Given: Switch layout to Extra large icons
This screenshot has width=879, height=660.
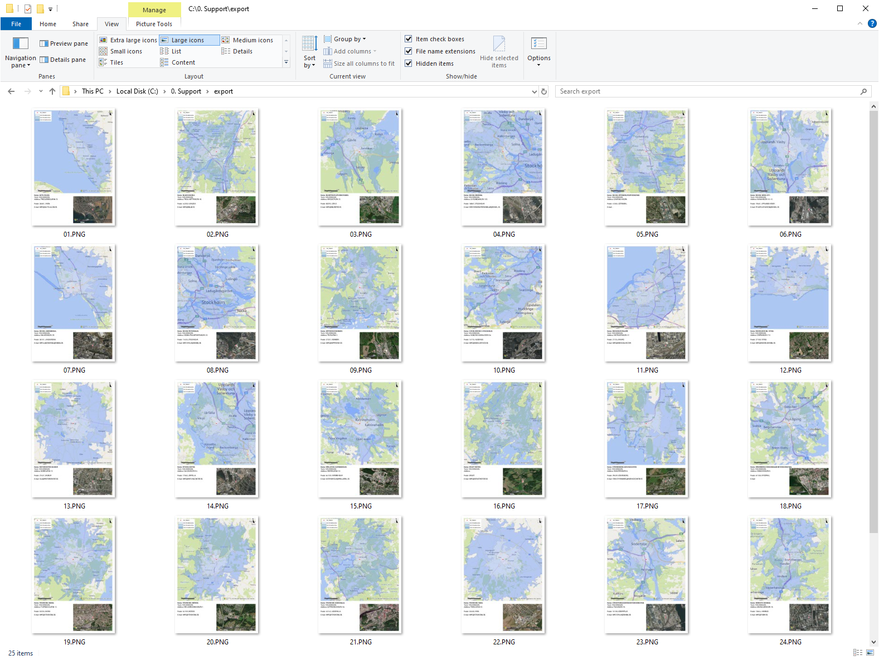Looking at the screenshot, I should 128,40.
